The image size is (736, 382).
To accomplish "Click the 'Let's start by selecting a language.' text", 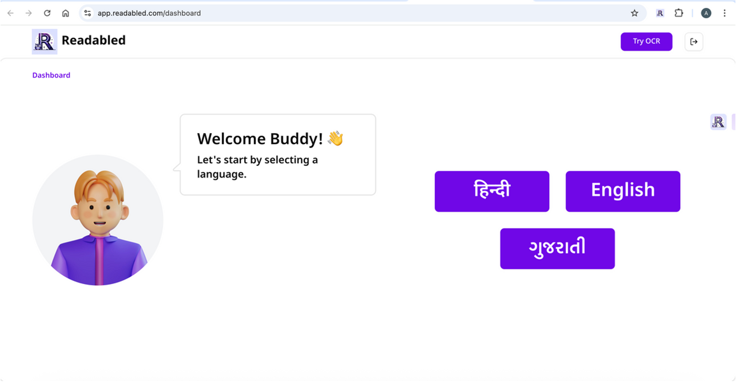I will coord(258,167).
